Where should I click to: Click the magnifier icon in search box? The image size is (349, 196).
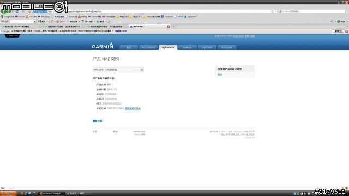346,11
